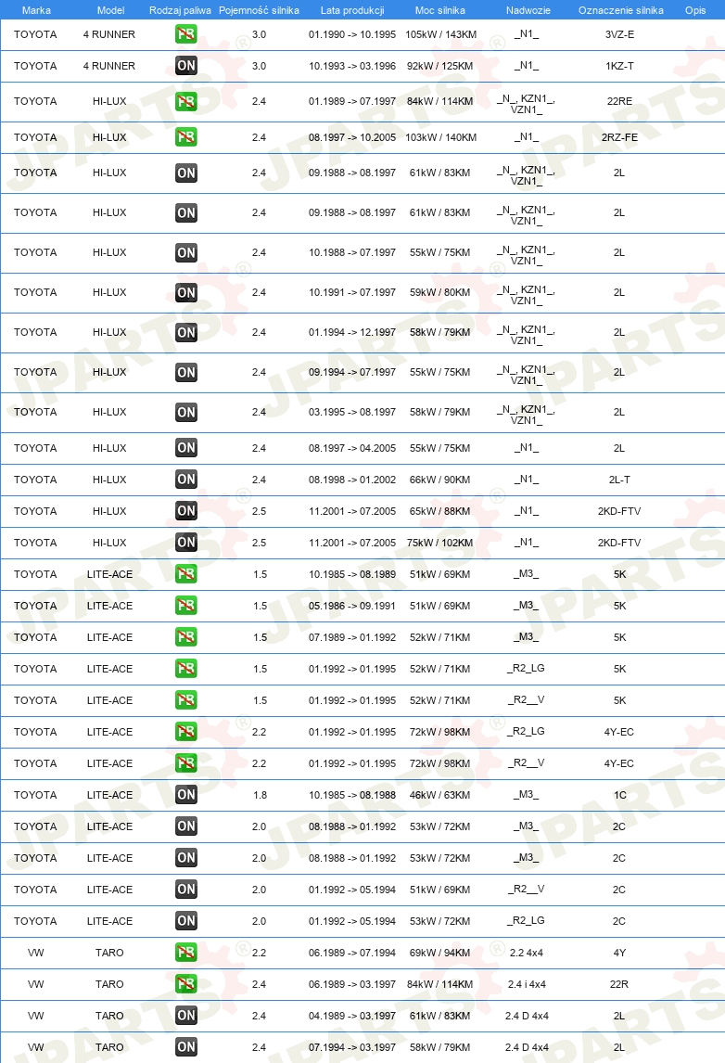Click petrol icon in 4Y-EC _R2_LG row
Image resolution: width=725 pixels, height=1063 pixels.
(185, 732)
